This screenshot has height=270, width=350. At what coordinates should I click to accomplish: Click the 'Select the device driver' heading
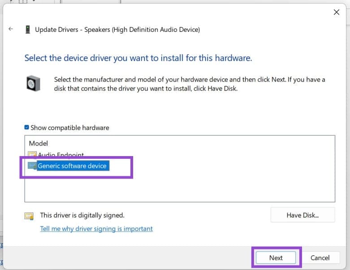(138, 58)
